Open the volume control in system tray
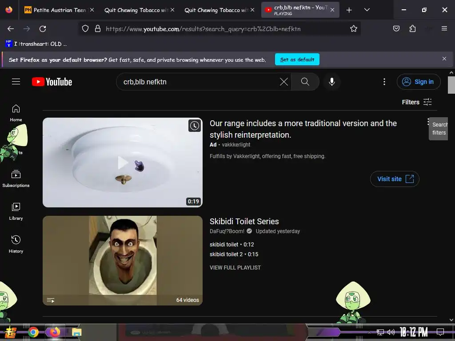This screenshot has width=455, height=341. tap(391, 332)
